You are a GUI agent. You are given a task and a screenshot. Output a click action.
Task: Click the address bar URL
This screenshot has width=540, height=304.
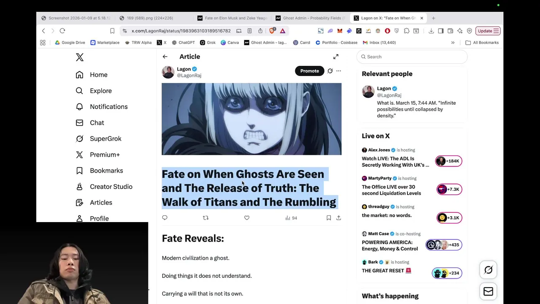click(181, 31)
